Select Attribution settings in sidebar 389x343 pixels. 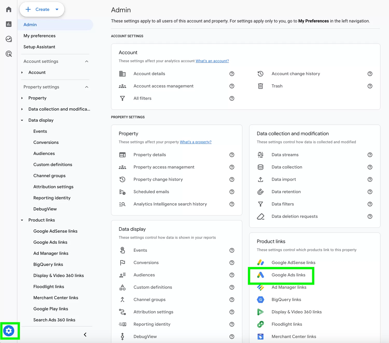[53, 187]
